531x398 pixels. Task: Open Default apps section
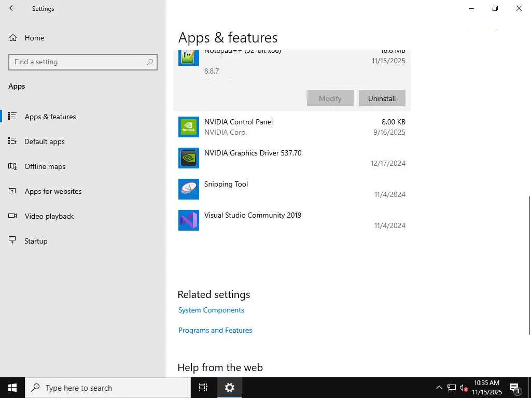(83, 141)
